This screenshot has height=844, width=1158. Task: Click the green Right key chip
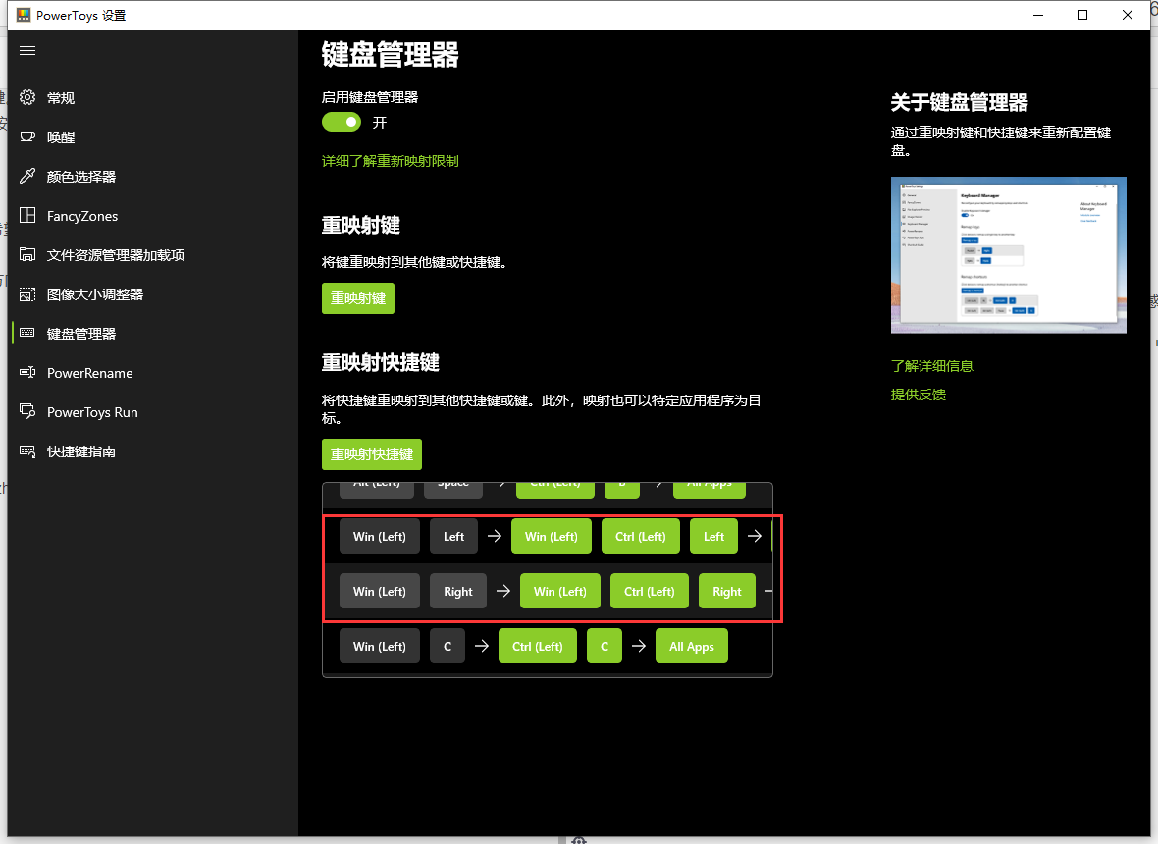(x=727, y=591)
